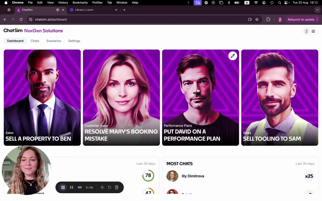Open the Chrome extensions puzzle icon

(x=268, y=19)
